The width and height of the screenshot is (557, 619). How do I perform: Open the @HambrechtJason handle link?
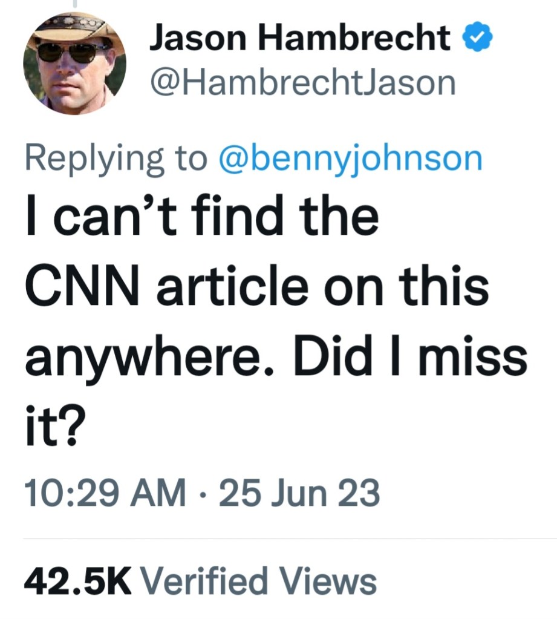[x=302, y=83]
